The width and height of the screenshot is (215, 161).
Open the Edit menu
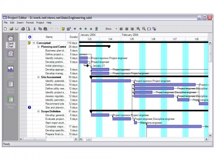coord(12,23)
